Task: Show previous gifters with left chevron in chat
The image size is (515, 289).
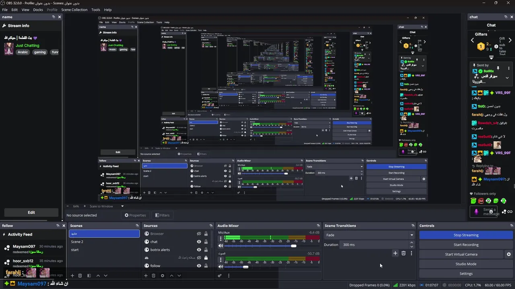Action: [472, 40]
